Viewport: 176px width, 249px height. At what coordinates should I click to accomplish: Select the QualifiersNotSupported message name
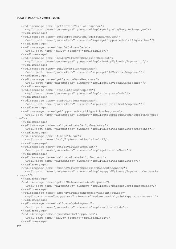(x=75, y=214)
